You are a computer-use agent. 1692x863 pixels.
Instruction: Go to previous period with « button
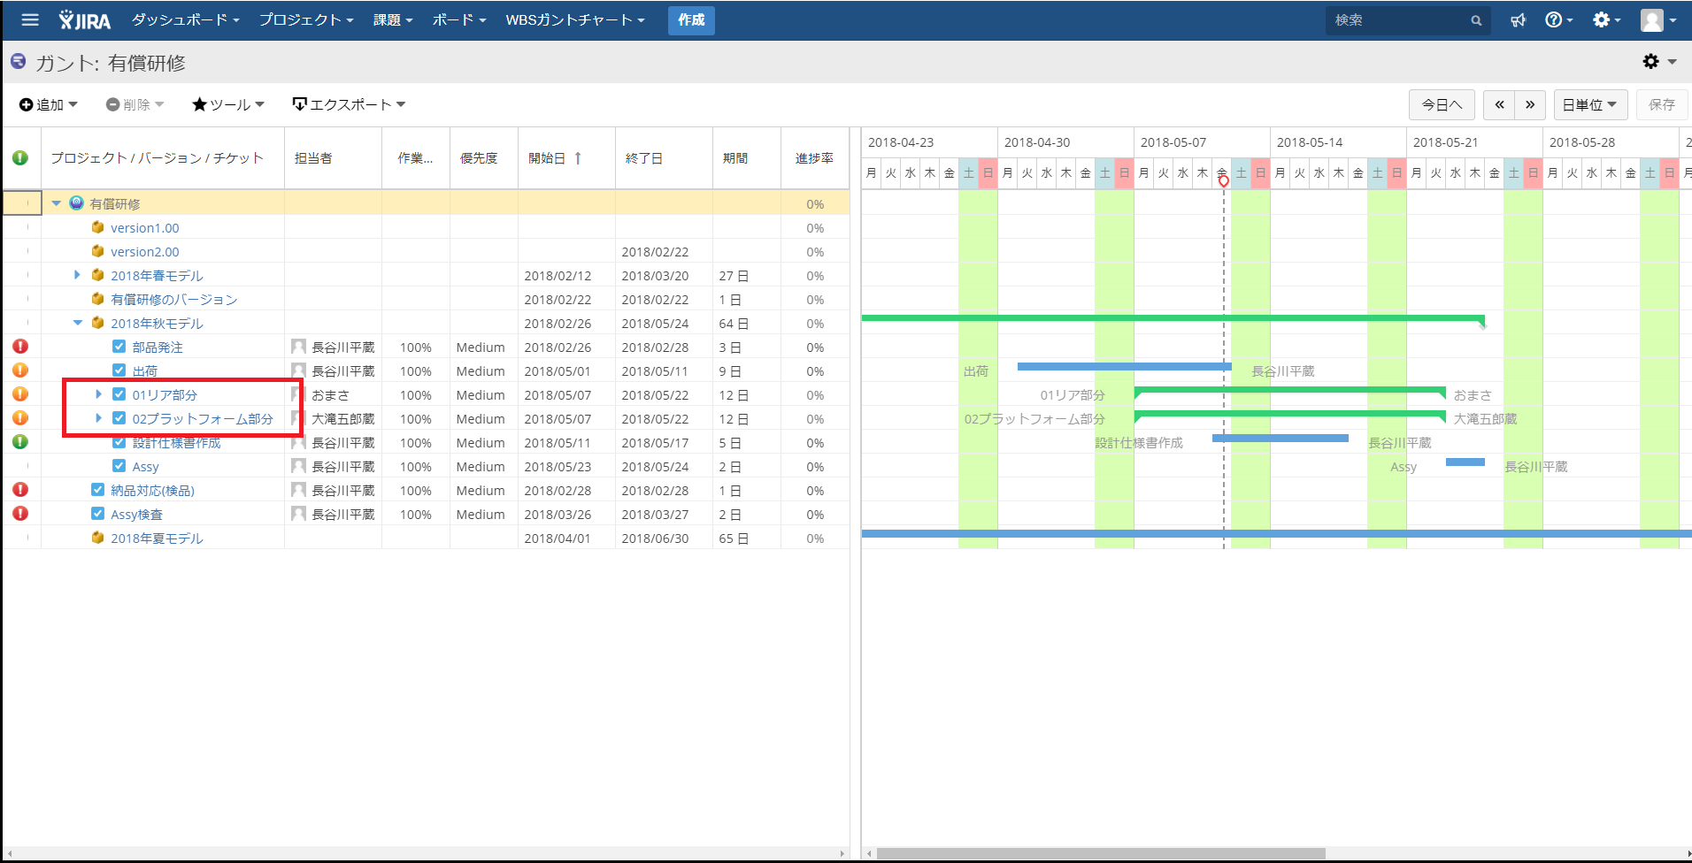(x=1499, y=104)
